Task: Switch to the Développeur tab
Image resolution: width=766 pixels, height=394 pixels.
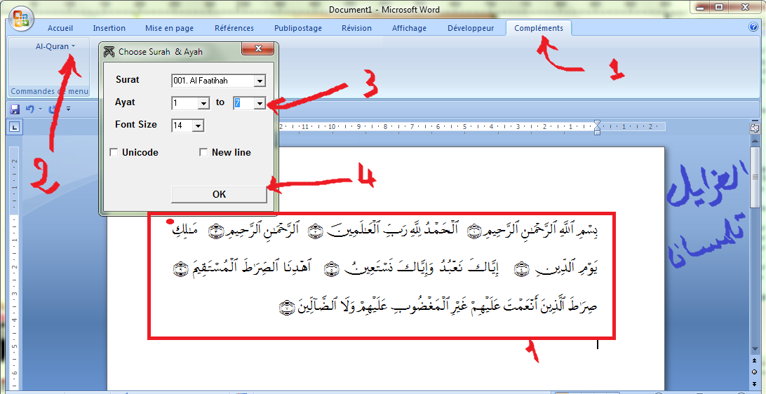Action: [x=471, y=28]
